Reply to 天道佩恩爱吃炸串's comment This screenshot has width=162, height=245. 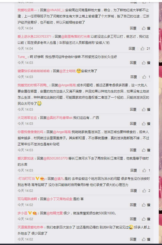133,239
